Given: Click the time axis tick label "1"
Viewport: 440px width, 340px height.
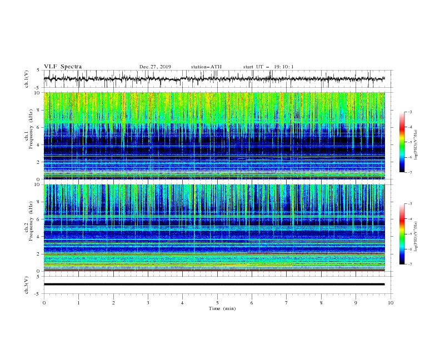Looking at the screenshot, I should click(78, 303).
